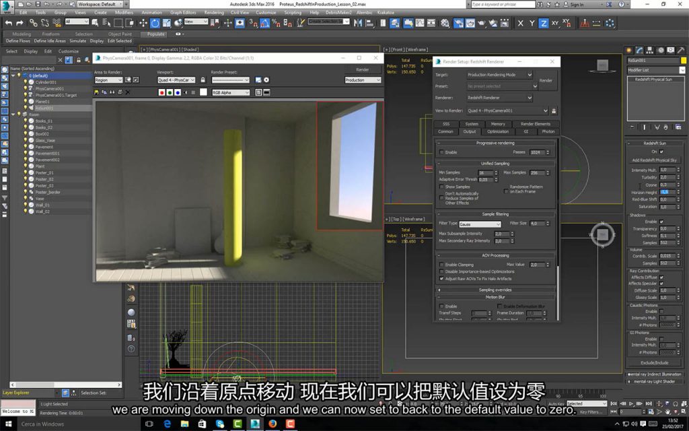This screenshot has height=431, width=689.
Task: Toggle red channel in frame window
Action: [161, 92]
